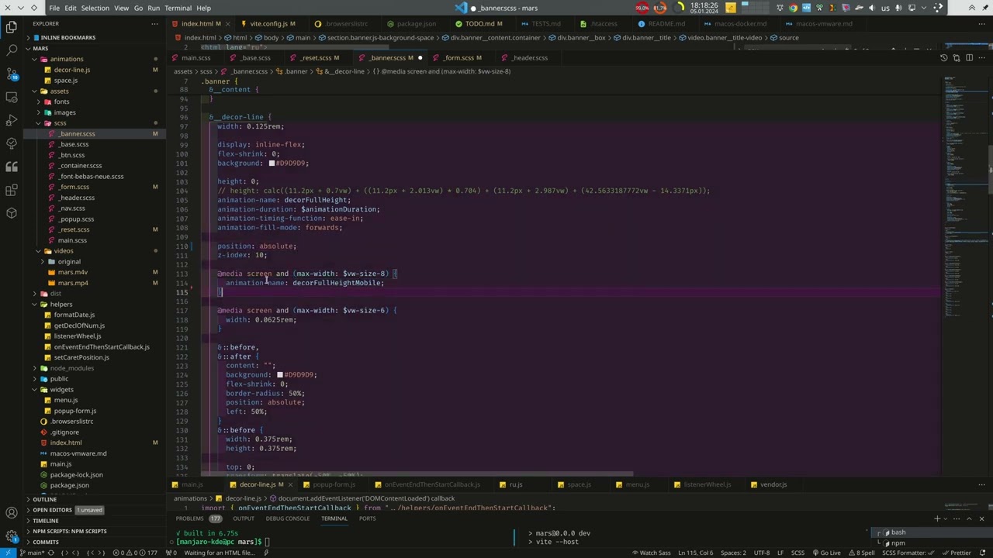Open the Selection menu
This screenshot has height=558, width=993.
click(95, 8)
